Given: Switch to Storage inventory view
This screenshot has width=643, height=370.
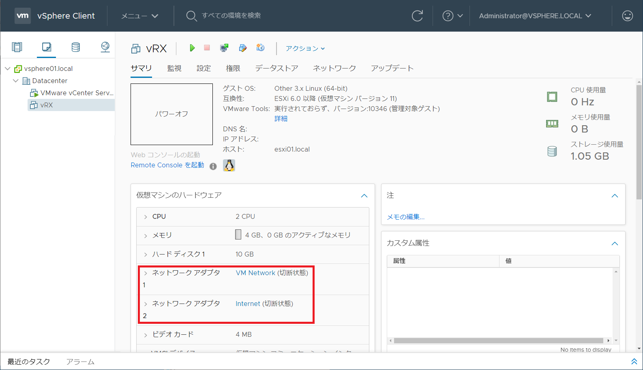Looking at the screenshot, I should pos(76,47).
